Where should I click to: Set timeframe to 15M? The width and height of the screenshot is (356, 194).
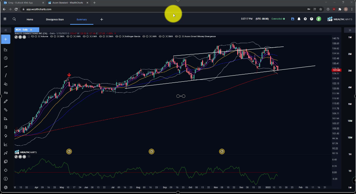click(x=350, y=137)
